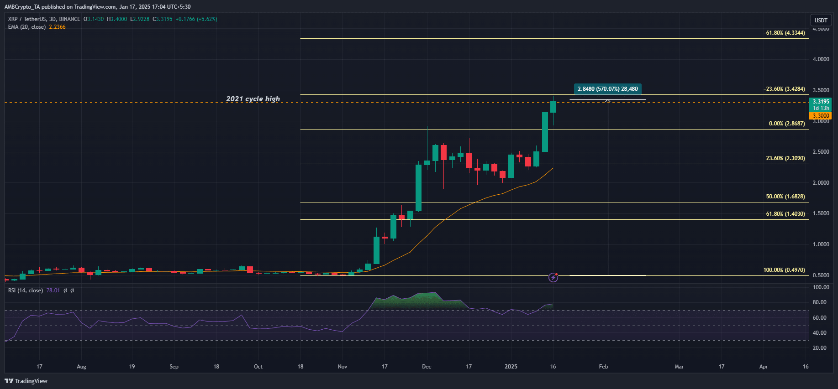Click the Apr label on time axis
Viewport: 838px width, 389px height.
coord(764,367)
